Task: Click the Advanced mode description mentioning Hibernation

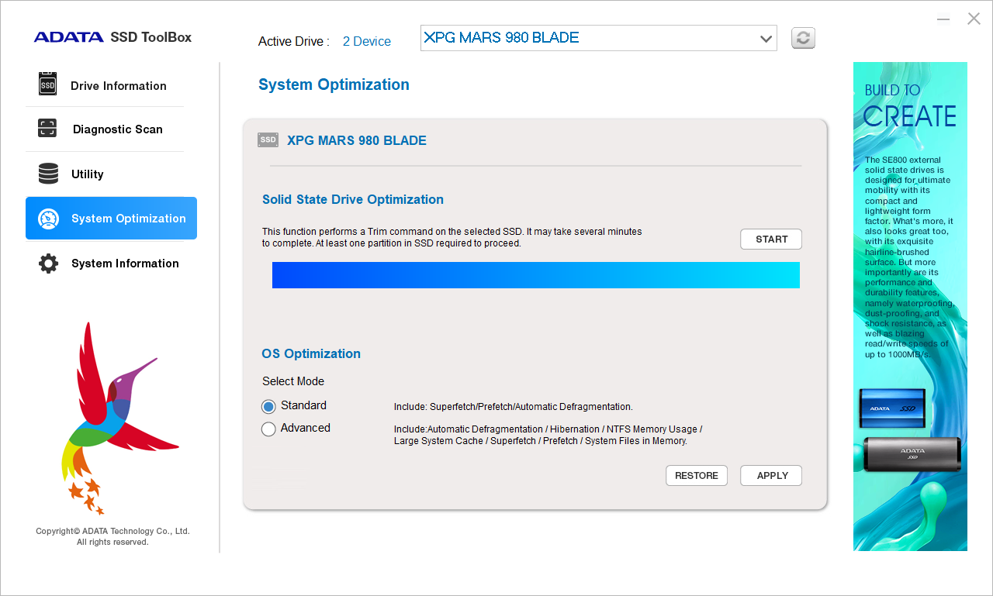Action: [548, 435]
